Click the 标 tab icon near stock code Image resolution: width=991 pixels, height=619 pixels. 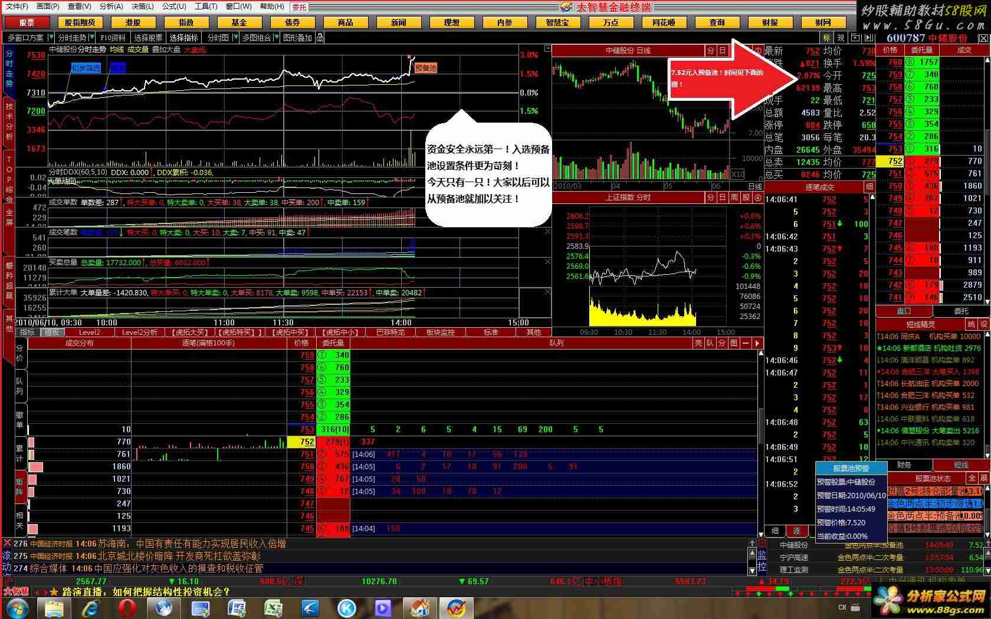(x=826, y=38)
